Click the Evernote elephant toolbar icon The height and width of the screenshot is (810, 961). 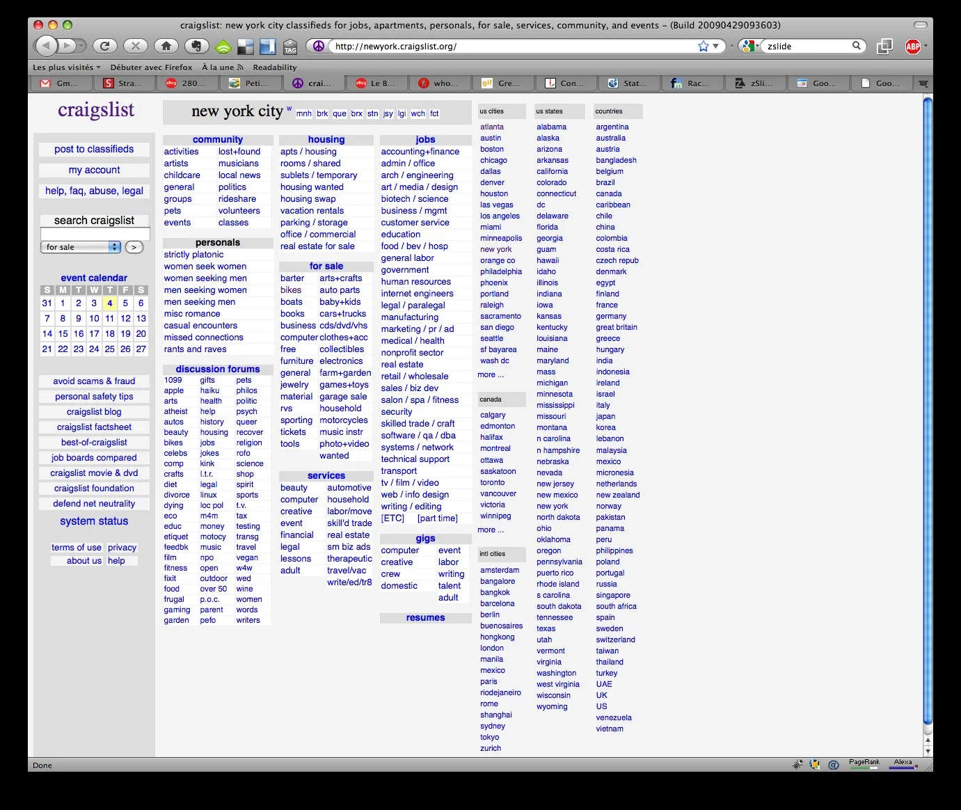click(196, 46)
